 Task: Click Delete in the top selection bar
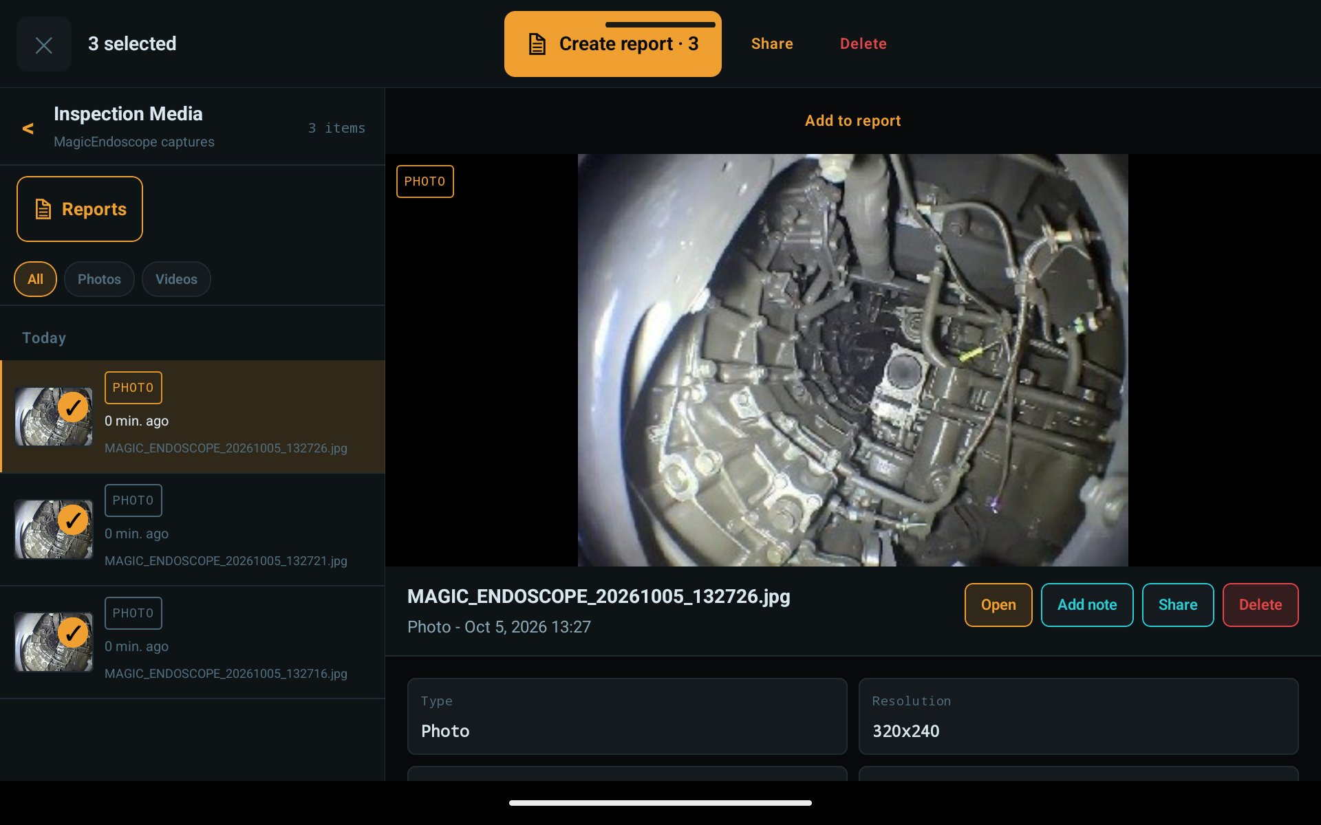point(863,44)
